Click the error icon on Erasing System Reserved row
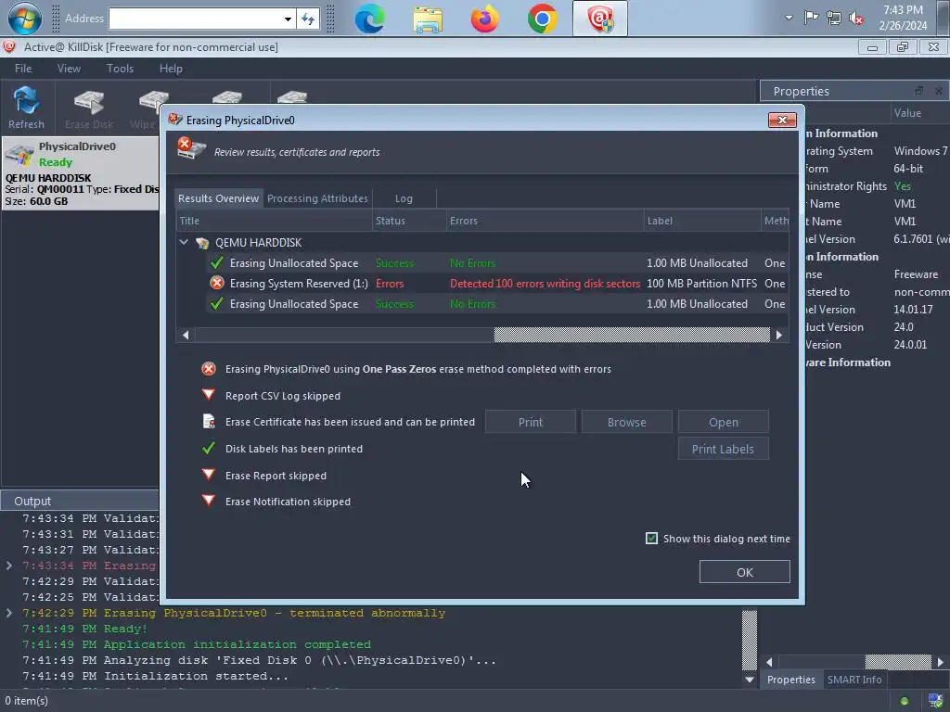 (217, 283)
